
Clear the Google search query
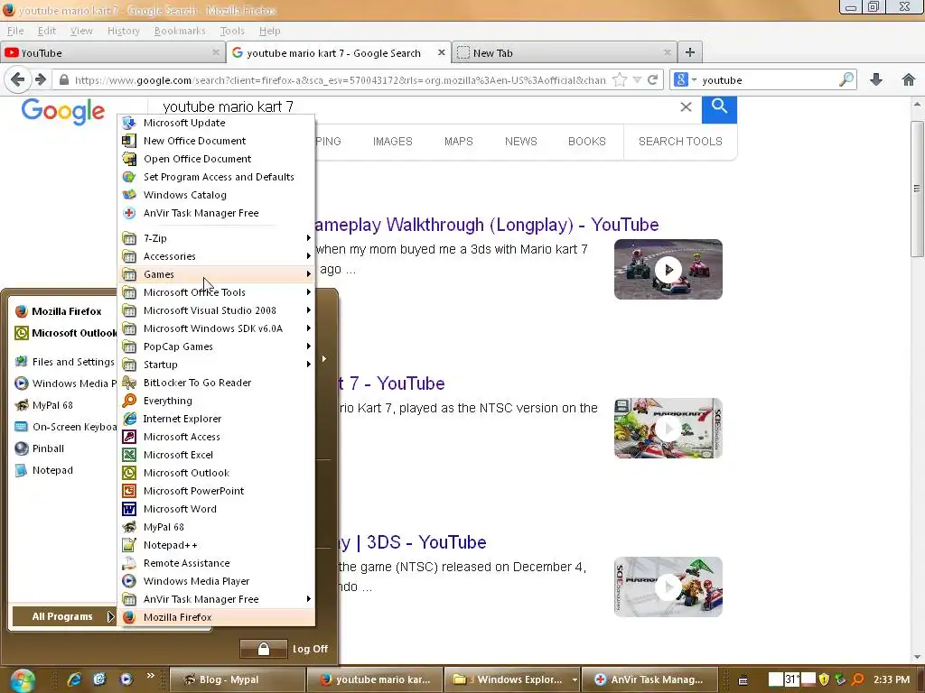pyautogui.click(x=686, y=106)
